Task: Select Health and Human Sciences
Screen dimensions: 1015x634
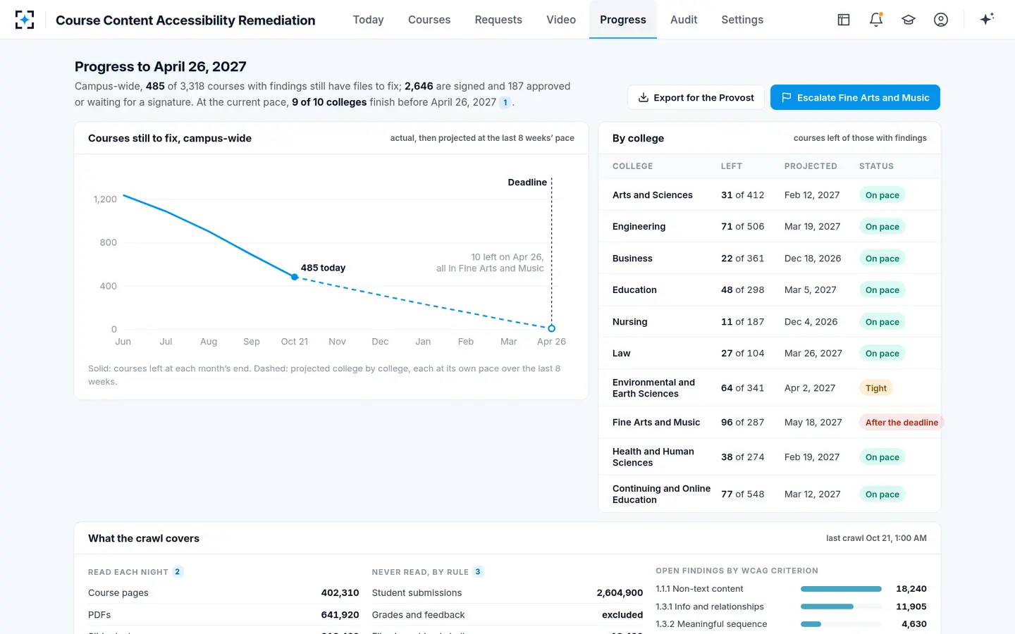Action: click(x=653, y=457)
